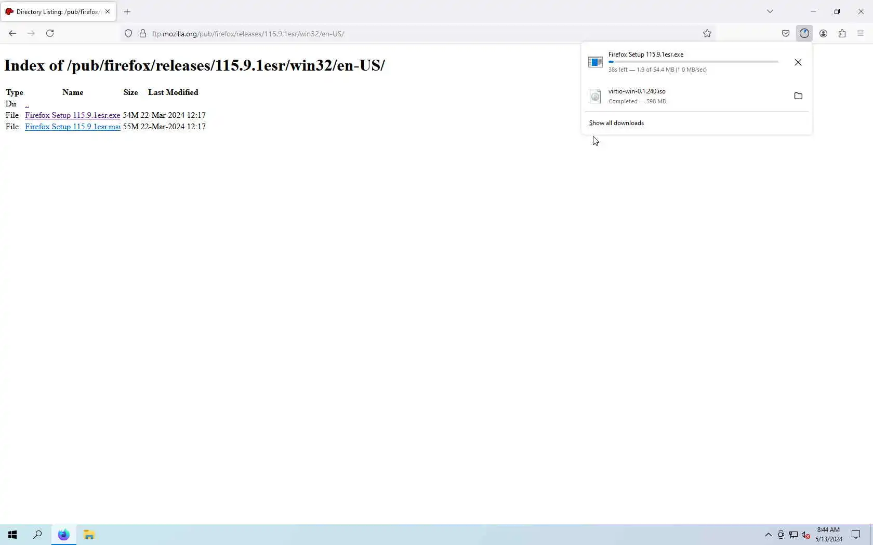Download Firefox Setup 115.9.1esr.exe link

coord(72,115)
